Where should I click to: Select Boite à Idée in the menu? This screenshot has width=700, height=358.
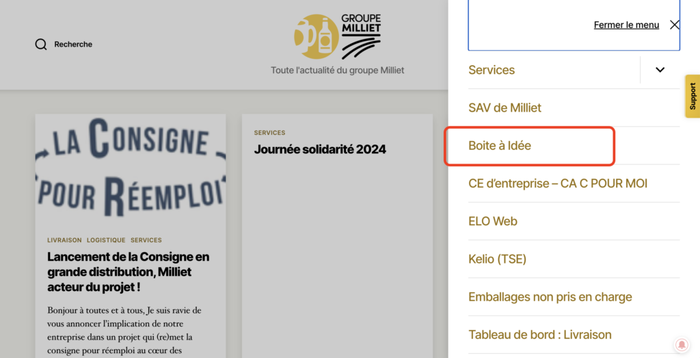click(x=500, y=146)
